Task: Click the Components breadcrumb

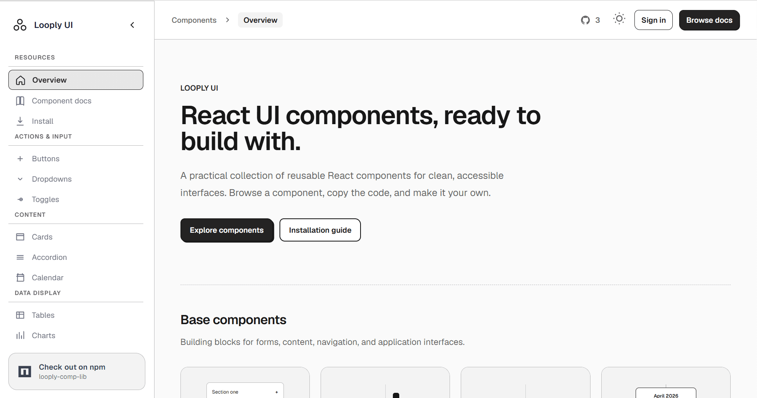Action: coord(194,20)
